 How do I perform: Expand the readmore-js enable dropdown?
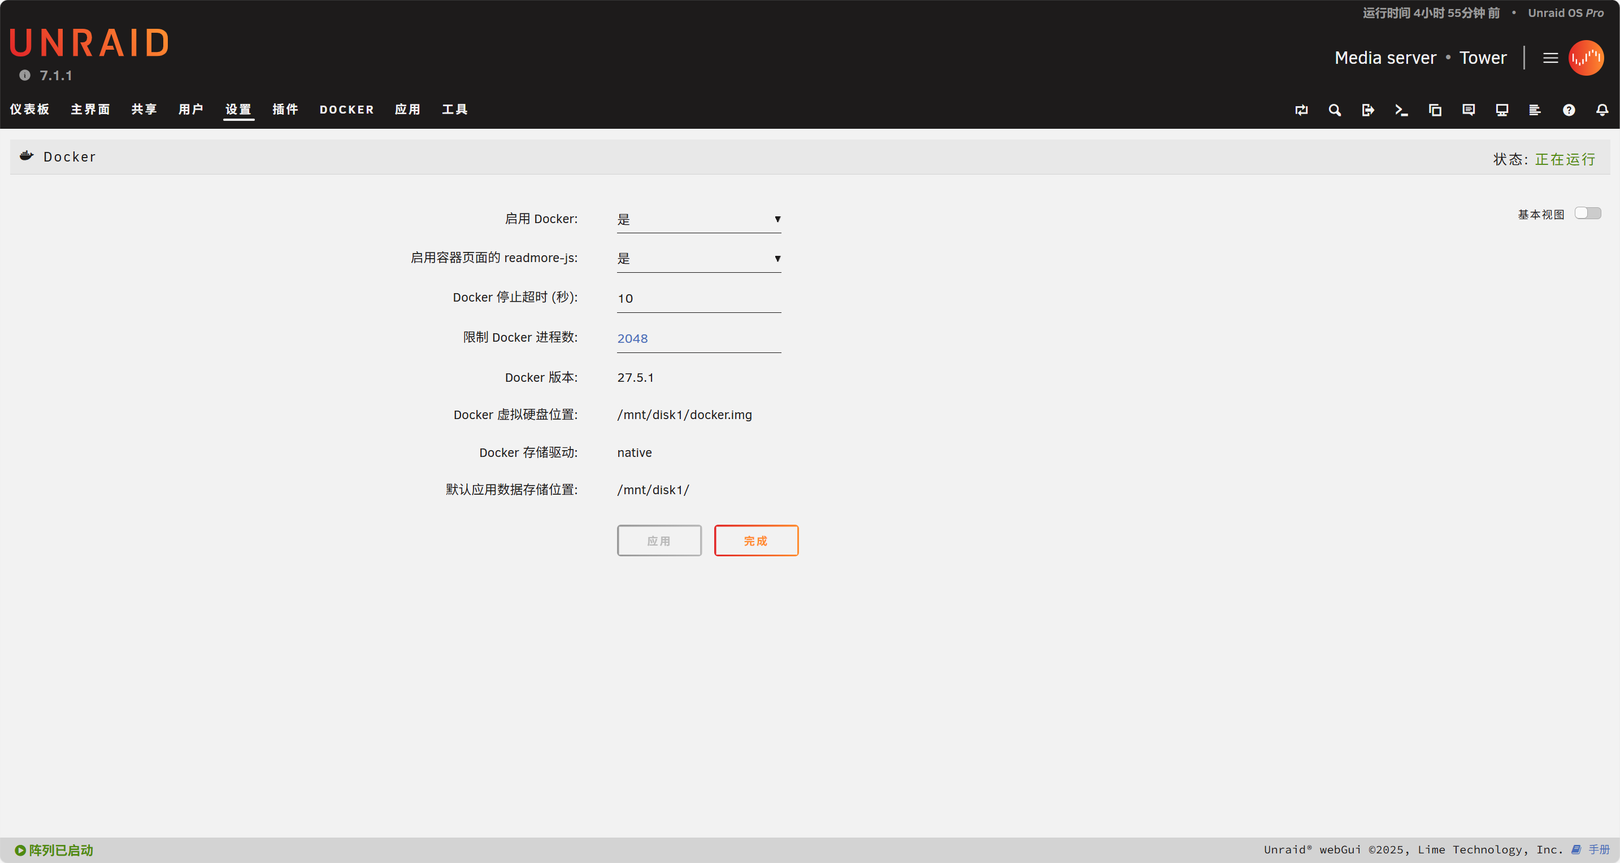click(x=698, y=258)
